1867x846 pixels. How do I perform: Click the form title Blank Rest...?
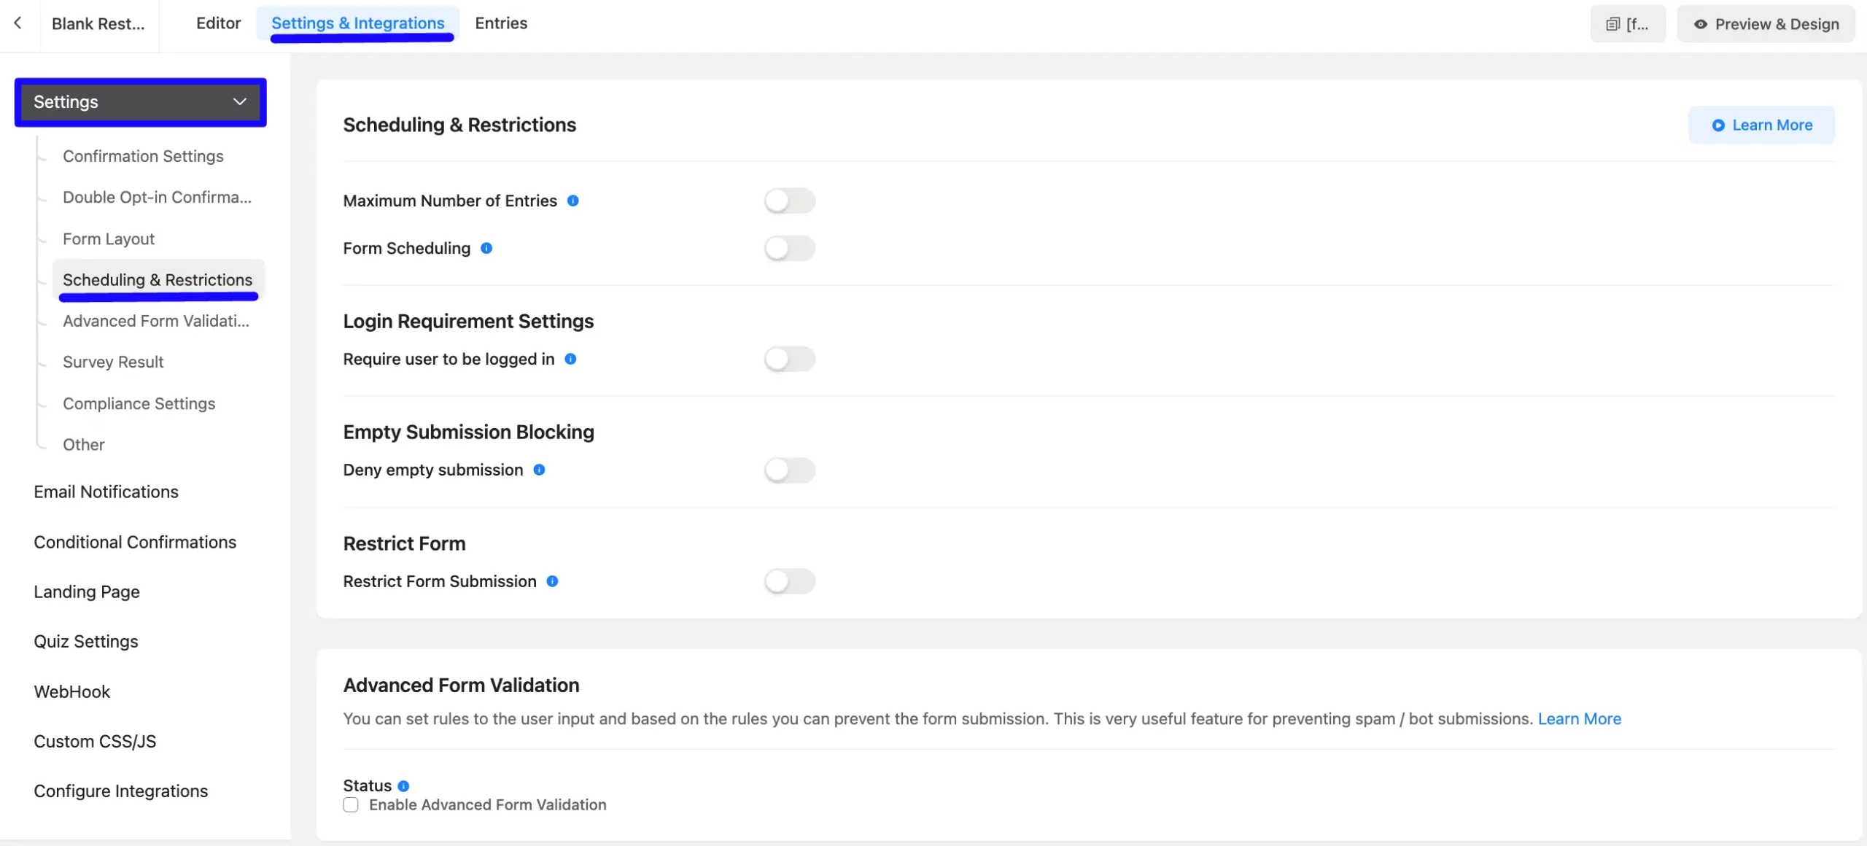pyautogui.click(x=98, y=23)
